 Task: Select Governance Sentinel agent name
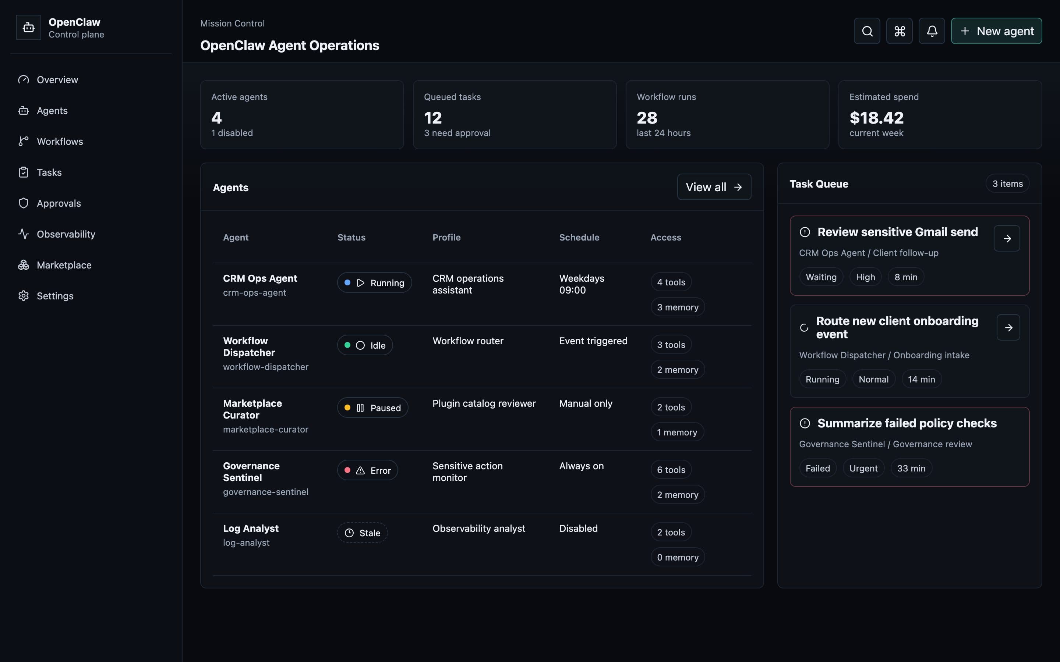point(251,471)
